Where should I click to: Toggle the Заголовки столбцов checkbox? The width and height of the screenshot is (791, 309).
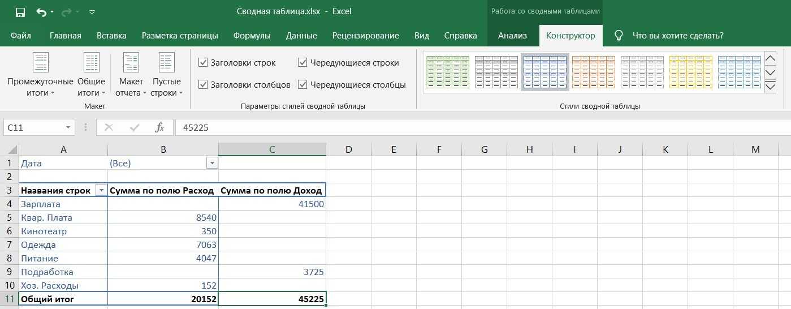tap(203, 85)
